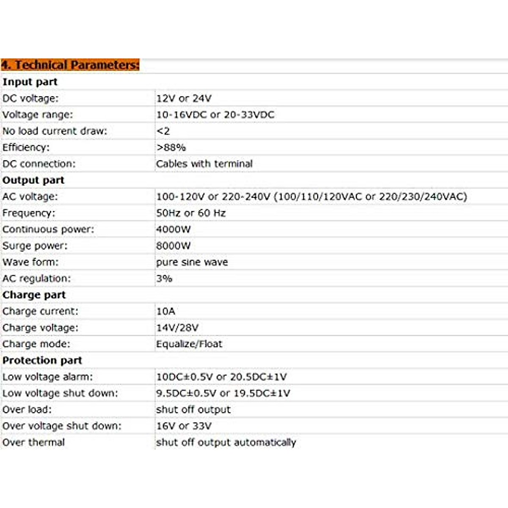The height and width of the screenshot is (508, 508).
Task: Click the Cables with terminal cell
Action: [x=204, y=164]
